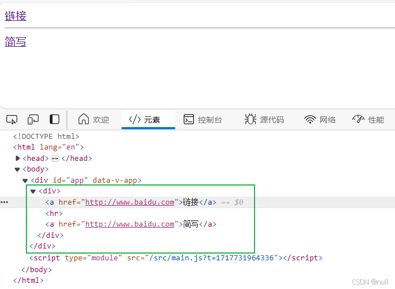Image resolution: width=395 pixels, height=289 pixels.
Task: Select the closing </body> tag line
Action: [37, 269]
